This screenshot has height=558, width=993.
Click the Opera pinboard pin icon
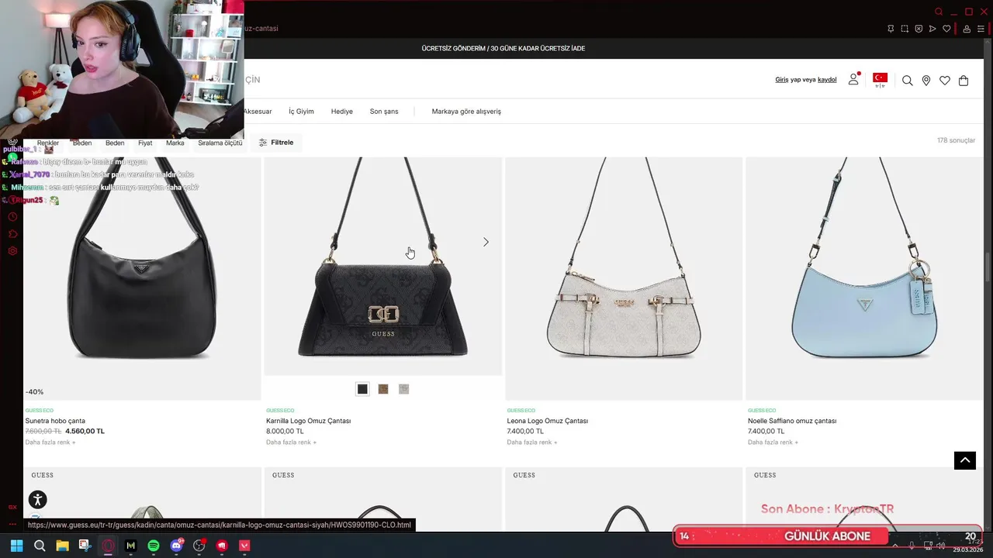(x=891, y=29)
